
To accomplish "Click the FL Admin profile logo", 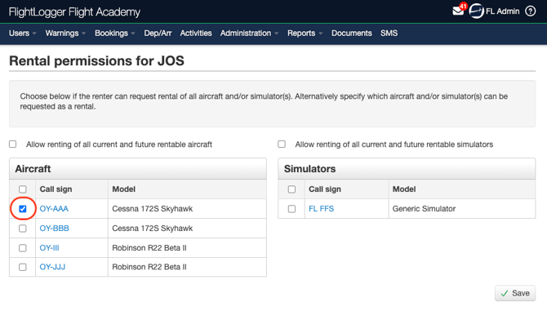I will pyautogui.click(x=476, y=11).
